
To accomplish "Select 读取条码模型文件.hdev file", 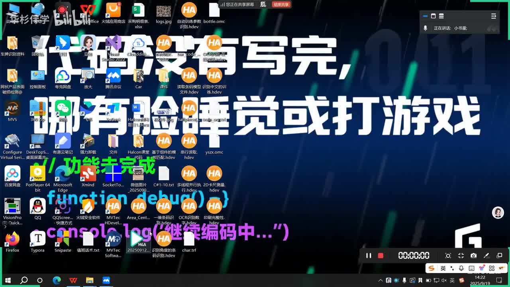I will click(189, 81).
